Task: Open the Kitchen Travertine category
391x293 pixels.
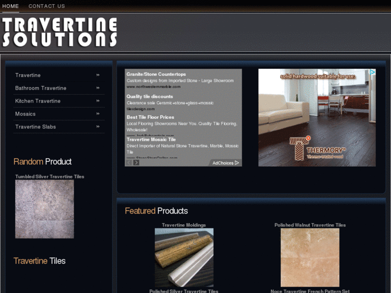Action: click(x=38, y=101)
